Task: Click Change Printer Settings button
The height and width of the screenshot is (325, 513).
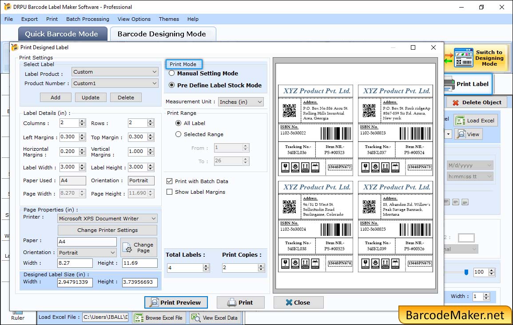Action: pyautogui.click(x=107, y=230)
